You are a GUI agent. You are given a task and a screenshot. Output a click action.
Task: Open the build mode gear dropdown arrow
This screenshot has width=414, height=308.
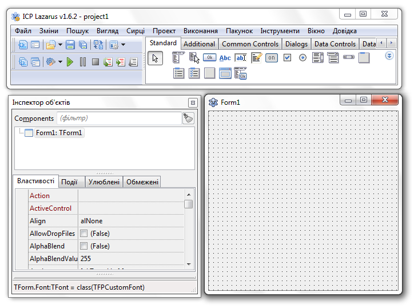tap(60, 62)
